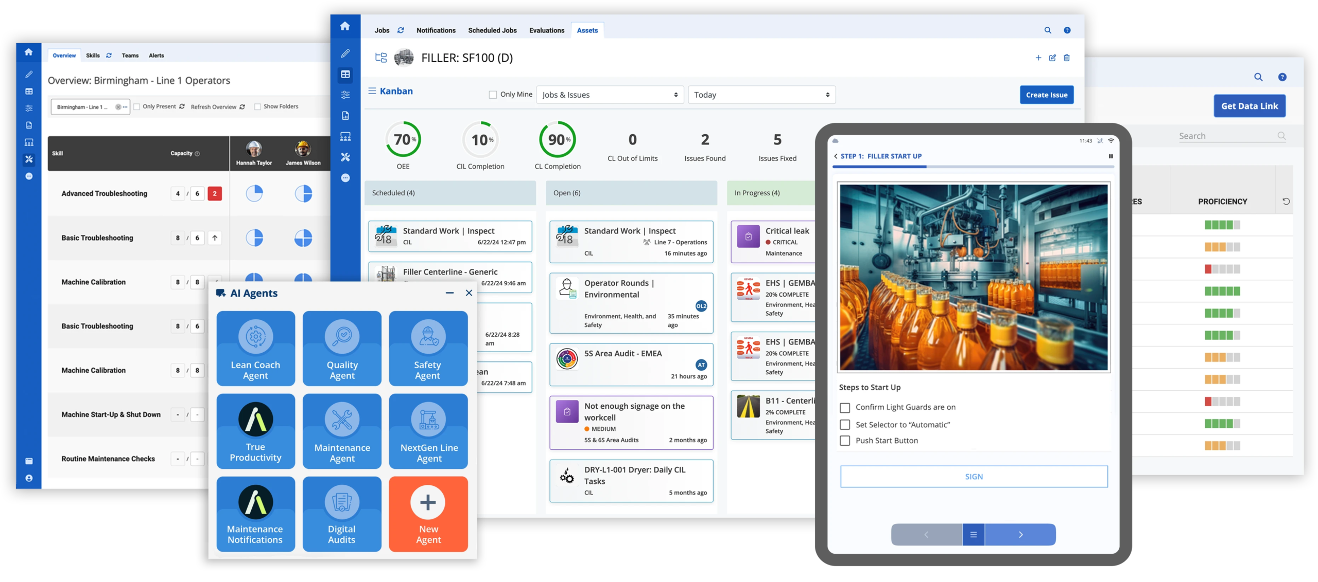Click the asset hierarchy icon next to FILLER: SF100
The height and width of the screenshot is (582, 1318).
tap(381, 58)
